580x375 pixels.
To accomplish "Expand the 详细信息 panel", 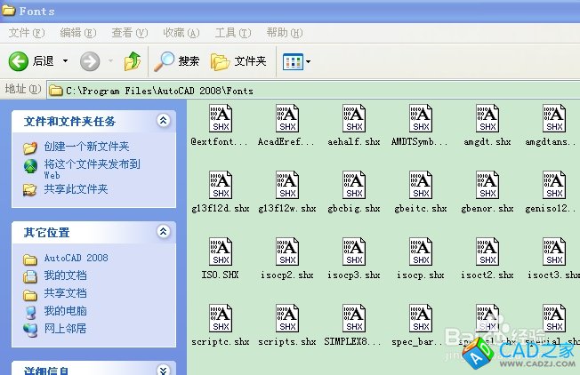I will [163, 370].
